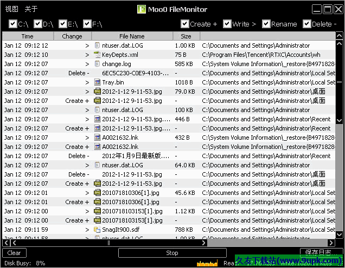Click the 585 KB size cell
The height and width of the screenshot is (268, 345).
(x=184, y=64)
